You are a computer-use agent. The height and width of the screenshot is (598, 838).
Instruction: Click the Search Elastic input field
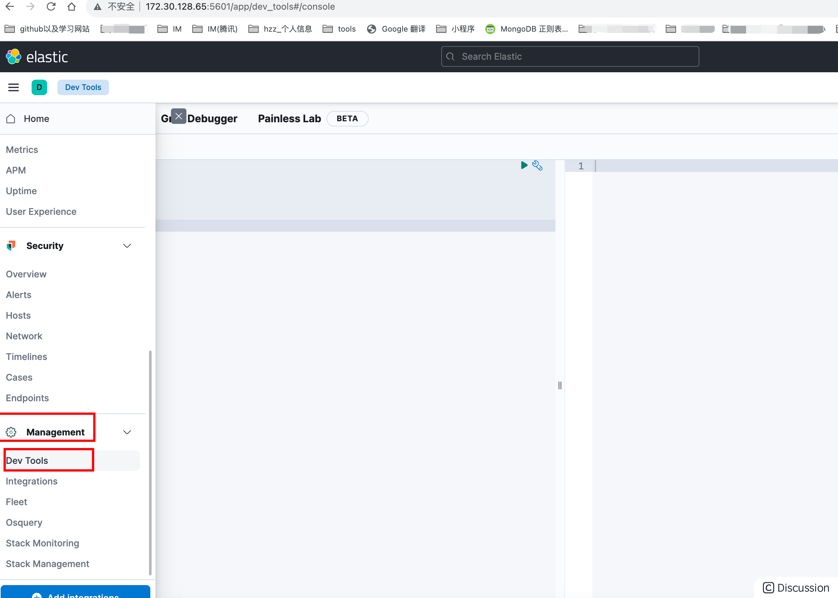(570, 56)
